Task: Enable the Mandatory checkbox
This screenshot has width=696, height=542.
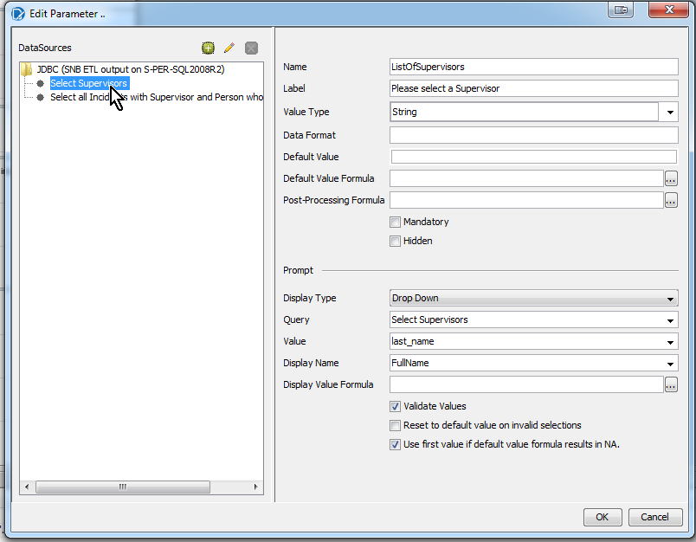Action: click(396, 222)
